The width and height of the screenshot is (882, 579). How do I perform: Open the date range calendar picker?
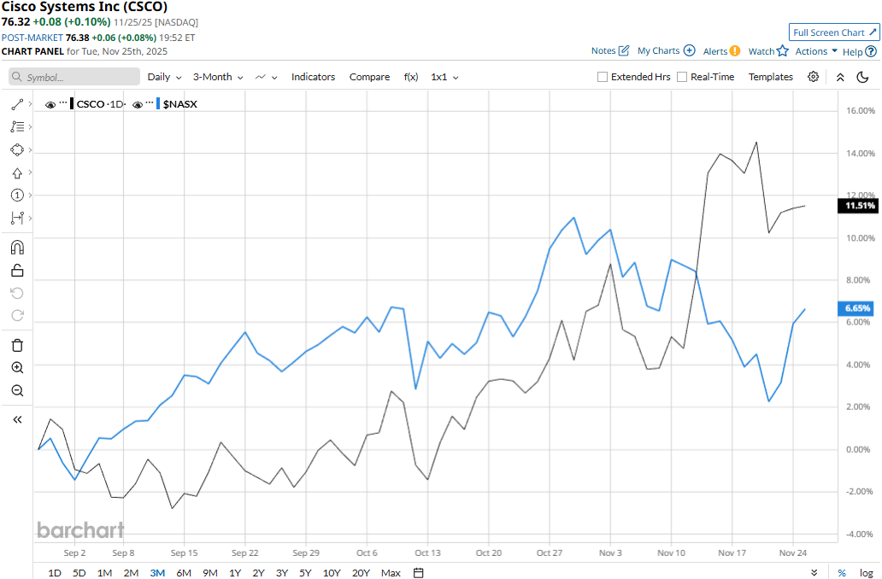(x=418, y=573)
